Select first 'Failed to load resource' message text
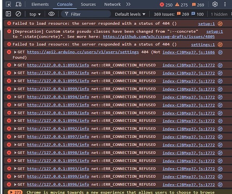The width and height of the screenshot is (232, 194). click(x=95, y=23)
